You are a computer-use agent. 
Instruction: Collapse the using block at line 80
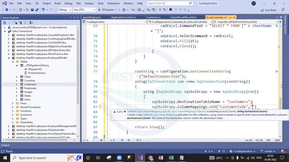(107, 92)
